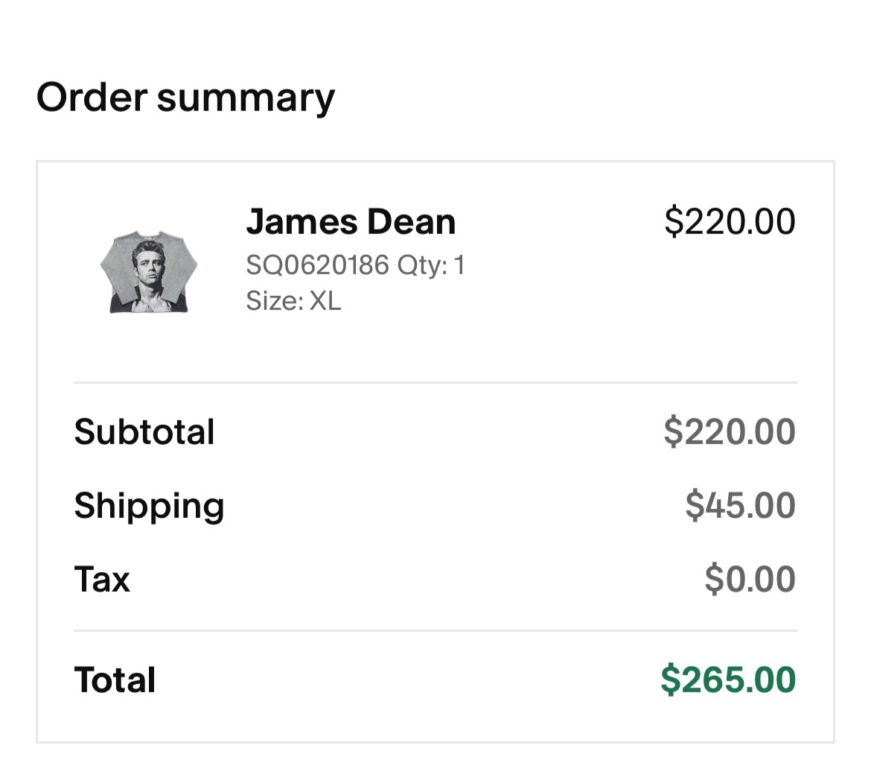This screenshot has height=766, width=871.
Task: Click the Subtotal label
Action: pos(144,432)
